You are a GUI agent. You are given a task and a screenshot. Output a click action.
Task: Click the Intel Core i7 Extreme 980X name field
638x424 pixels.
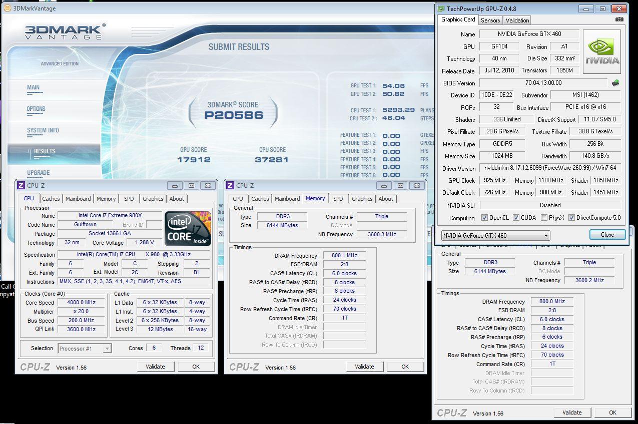110,216
